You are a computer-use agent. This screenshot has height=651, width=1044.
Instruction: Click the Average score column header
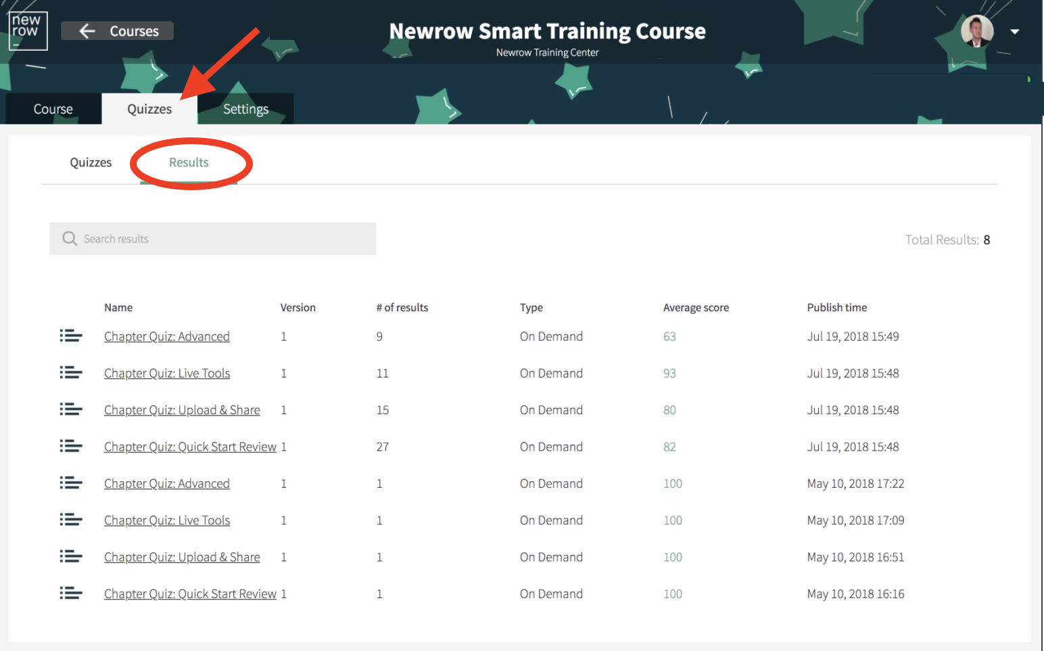click(x=696, y=307)
